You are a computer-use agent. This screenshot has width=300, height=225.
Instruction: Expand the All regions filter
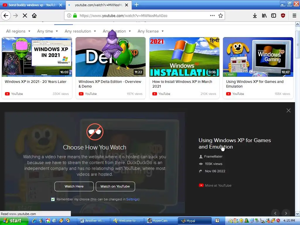(x=18, y=31)
